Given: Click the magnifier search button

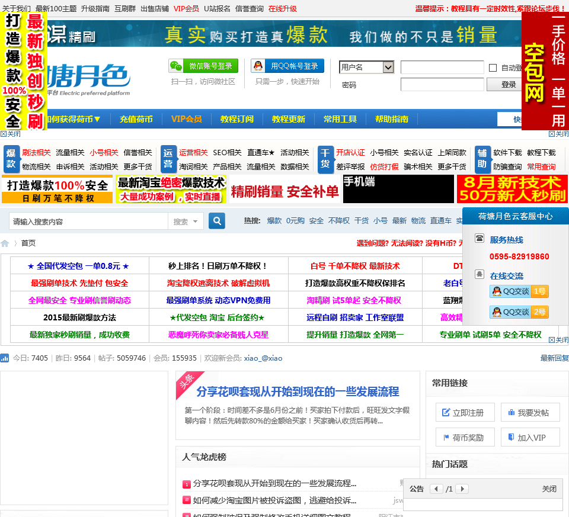Looking at the screenshot, I should tap(217, 221).
